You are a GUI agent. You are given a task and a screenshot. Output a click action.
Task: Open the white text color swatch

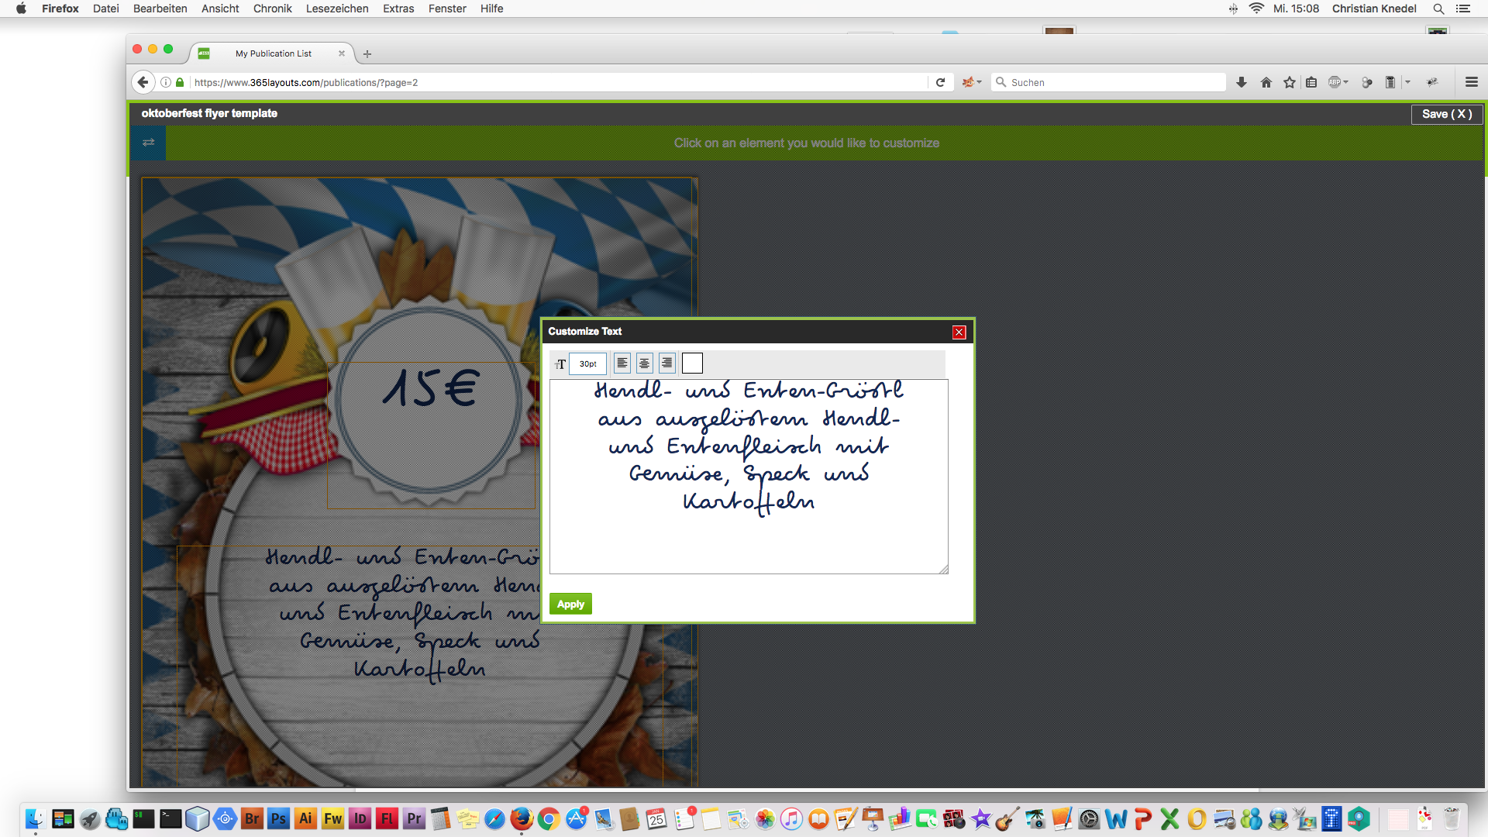[692, 363]
